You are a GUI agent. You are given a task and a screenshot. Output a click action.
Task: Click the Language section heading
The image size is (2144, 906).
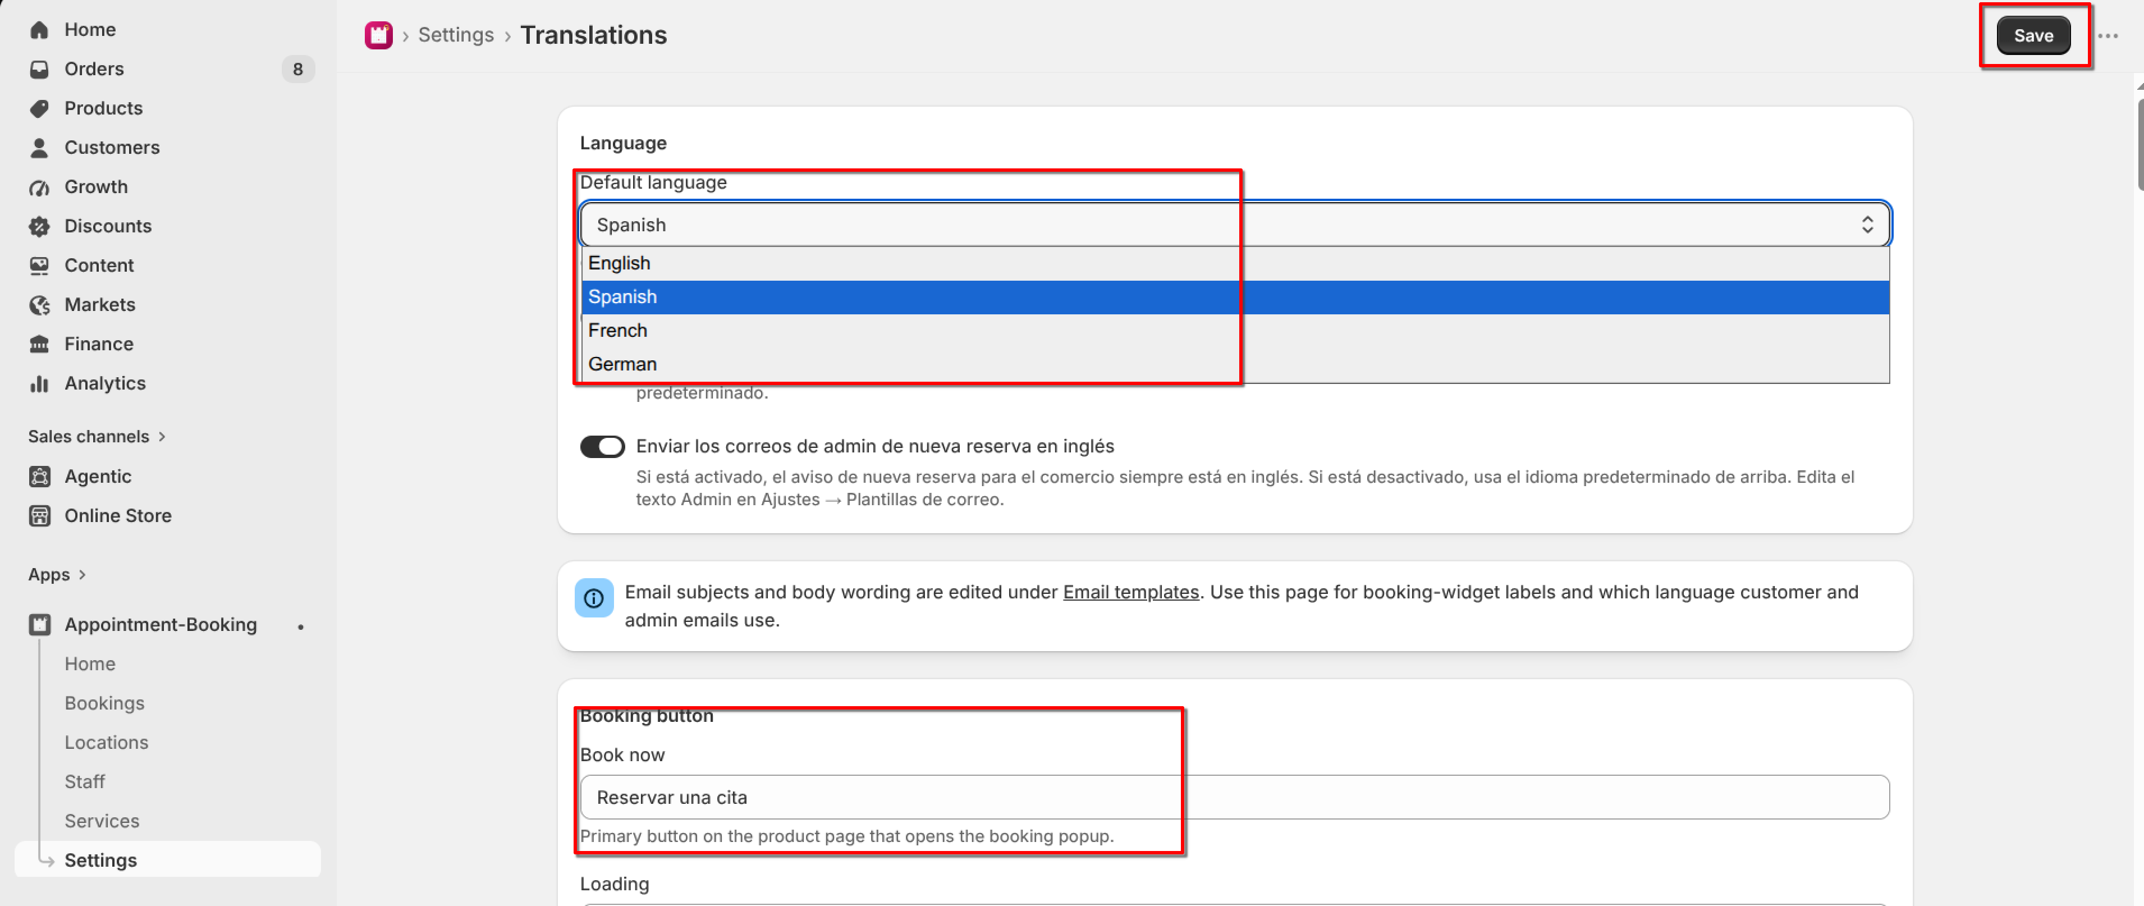(624, 143)
